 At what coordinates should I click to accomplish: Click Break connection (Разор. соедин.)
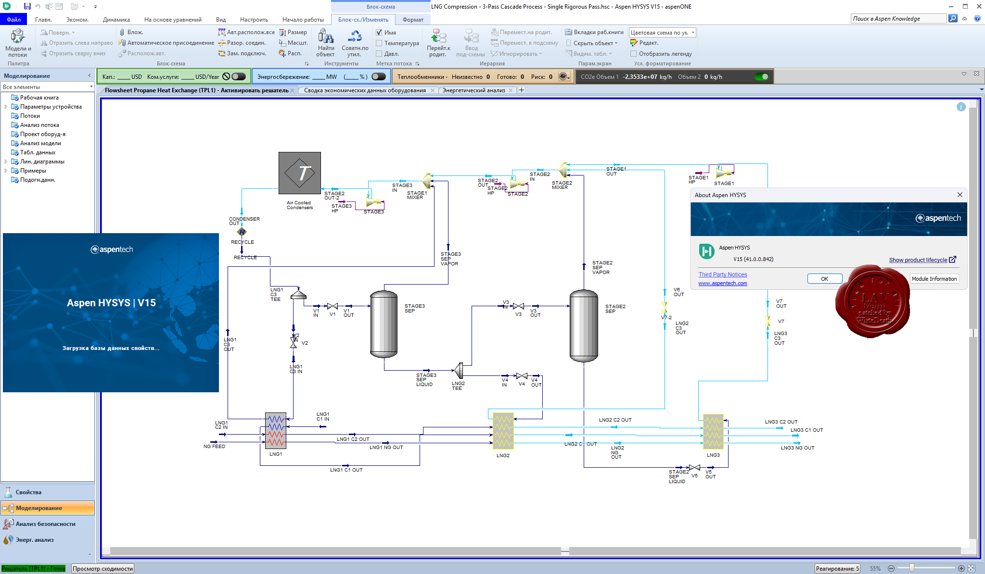(242, 43)
